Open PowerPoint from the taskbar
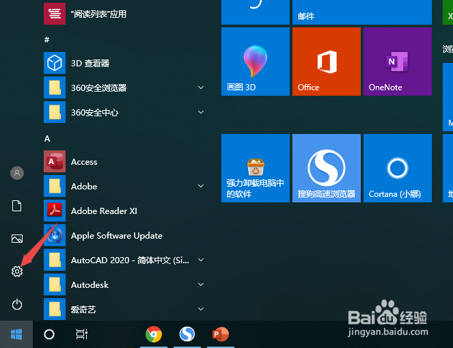This screenshot has height=348, width=453. [221, 334]
